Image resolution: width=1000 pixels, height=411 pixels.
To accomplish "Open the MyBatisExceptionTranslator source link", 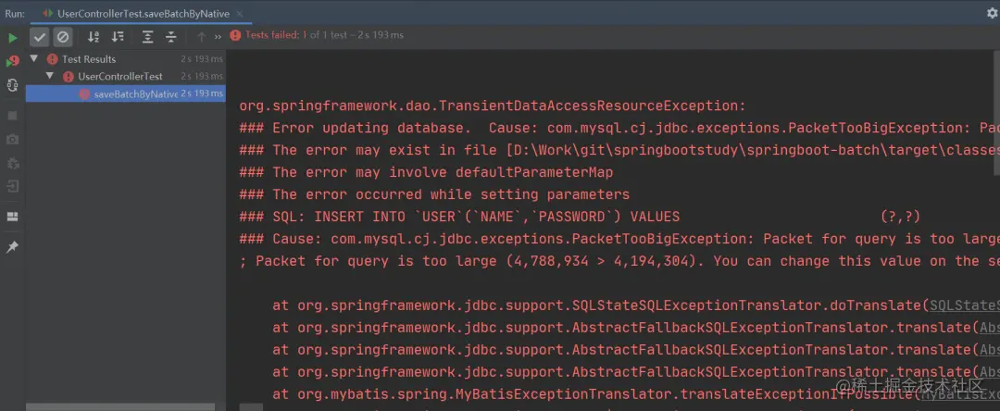I will pyautogui.click(x=959, y=394).
